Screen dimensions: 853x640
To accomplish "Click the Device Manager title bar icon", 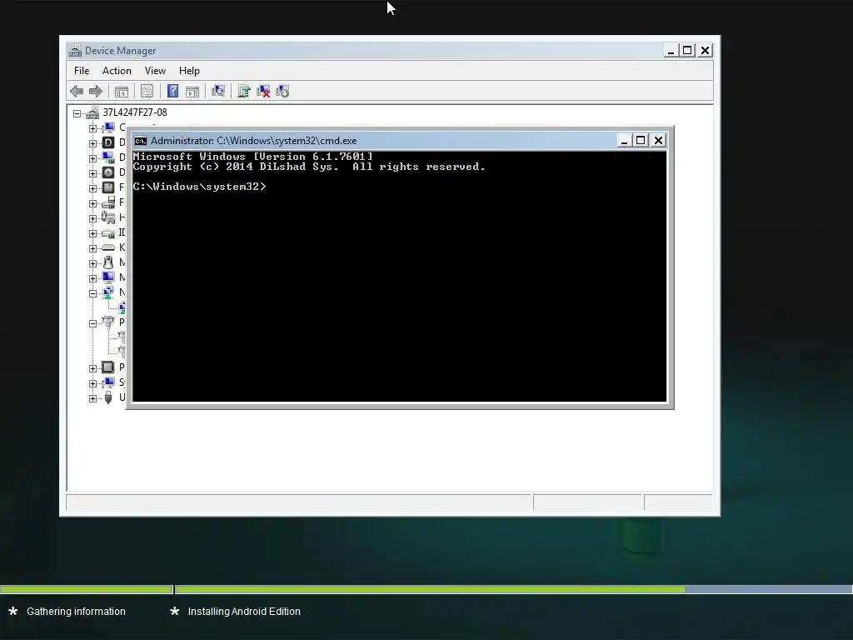I will (x=75, y=51).
